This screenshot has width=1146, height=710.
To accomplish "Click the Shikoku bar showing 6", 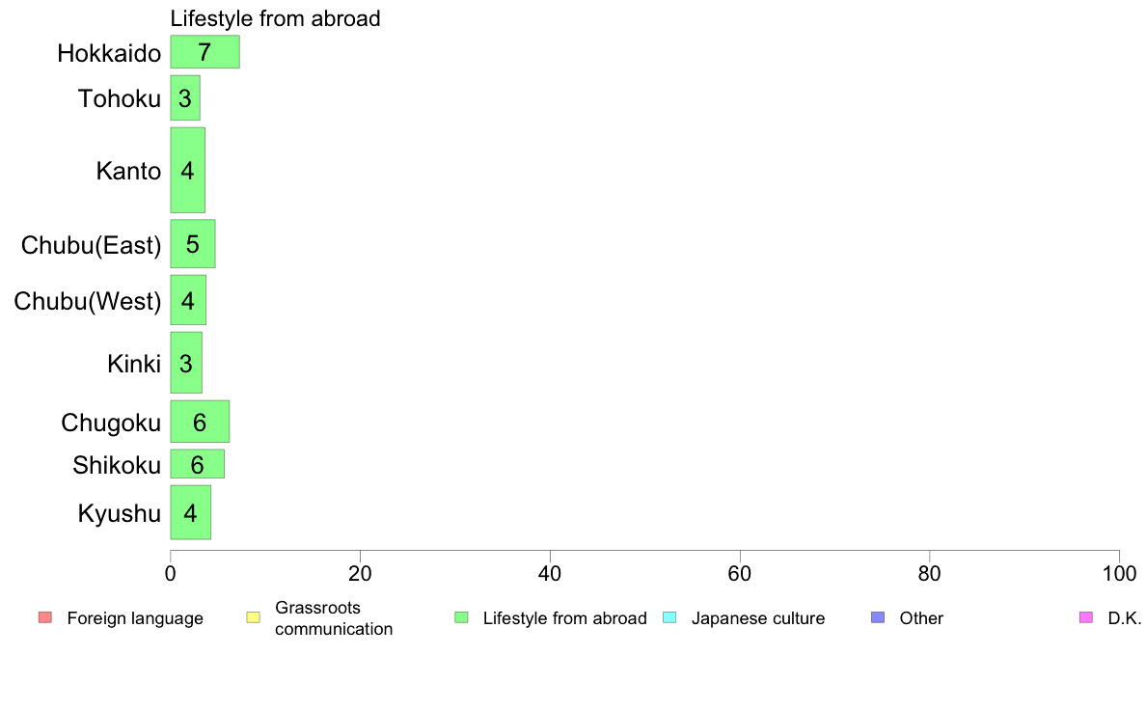I will pos(198,464).
